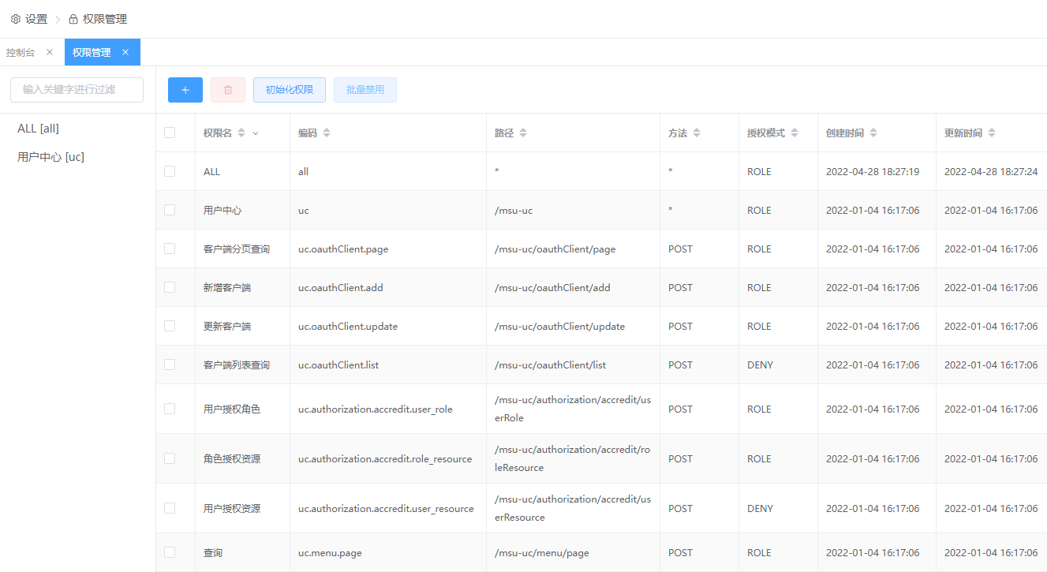Viewport: 1047px width, 572px height.
Task: Sort by 路径 column sort icon
Action: [x=523, y=133]
